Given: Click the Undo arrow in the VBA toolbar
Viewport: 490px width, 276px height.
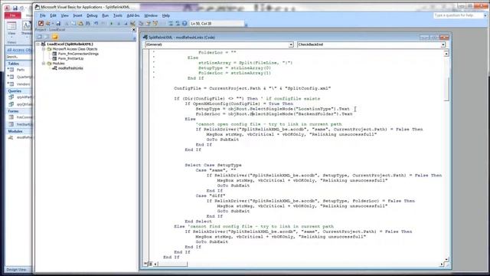Looking at the screenshot, I should tap(96, 24).
